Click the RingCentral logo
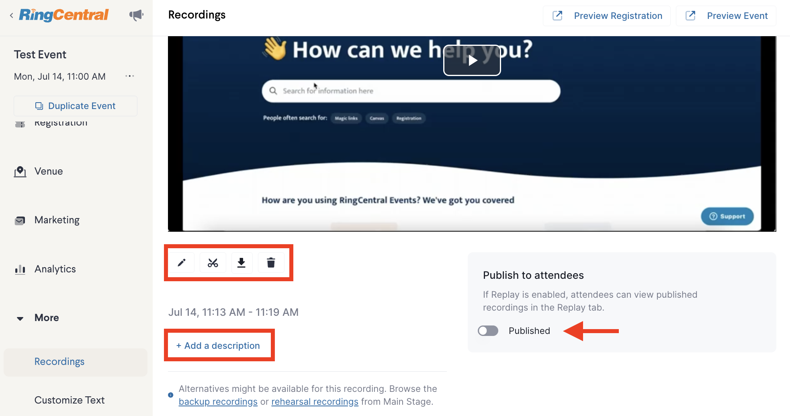Image resolution: width=790 pixels, height=416 pixels. point(63,15)
